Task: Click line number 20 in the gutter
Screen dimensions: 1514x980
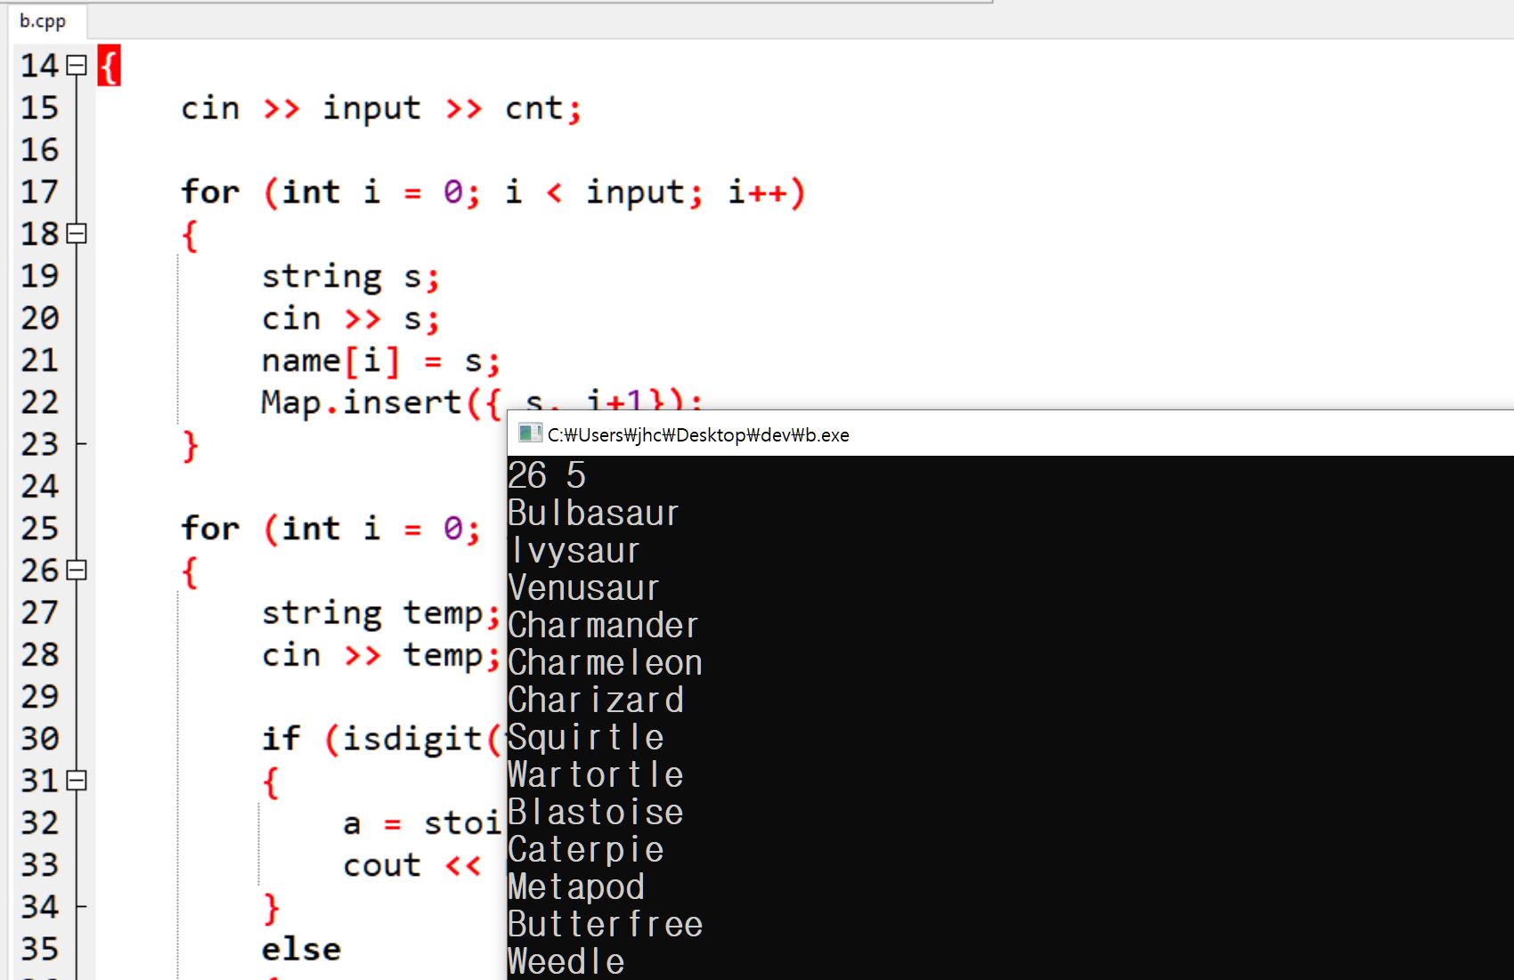Action: pos(40,319)
